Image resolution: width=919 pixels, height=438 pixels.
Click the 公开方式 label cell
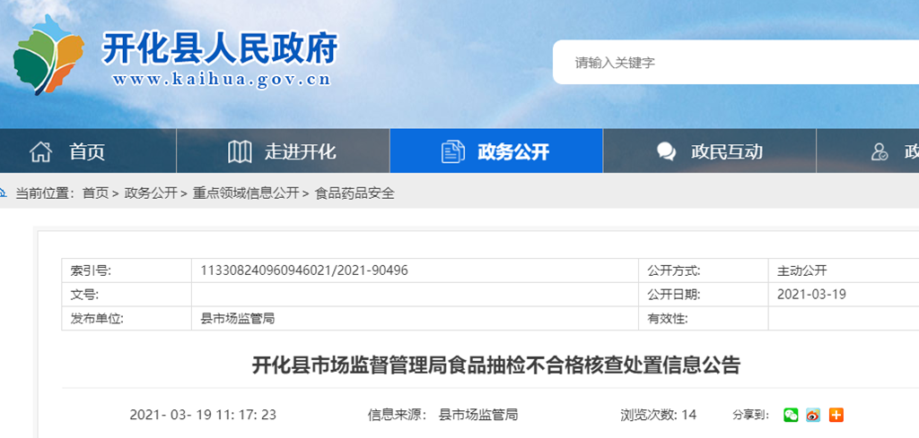click(x=704, y=271)
